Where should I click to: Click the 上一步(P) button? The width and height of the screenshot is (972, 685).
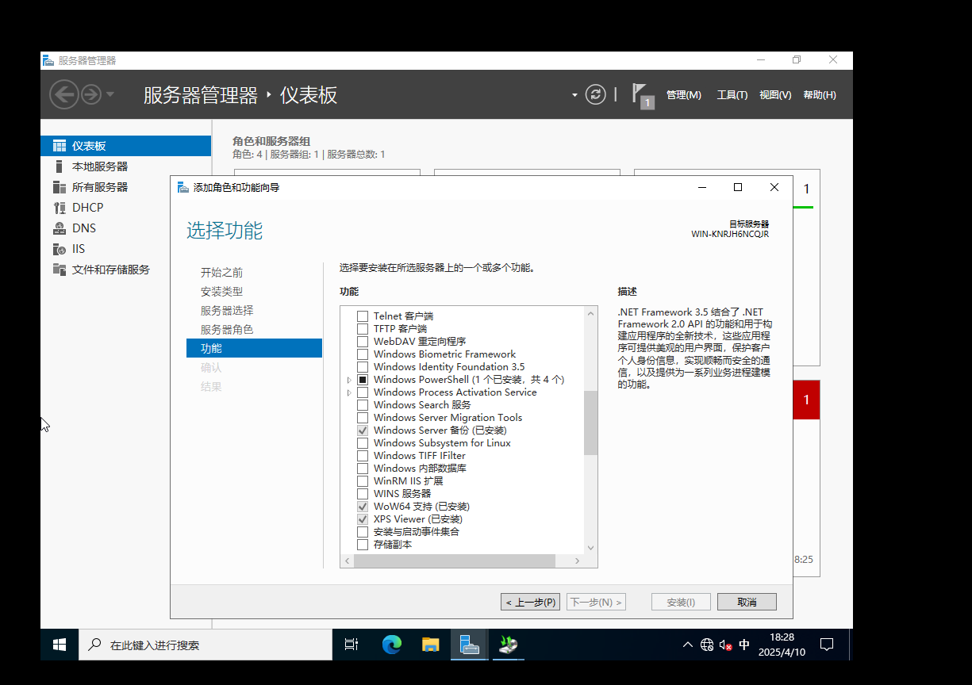tap(530, 602)
